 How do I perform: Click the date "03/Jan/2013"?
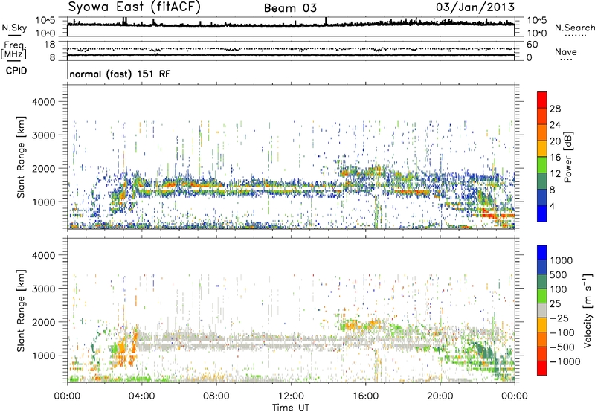[x=475, y=7]
